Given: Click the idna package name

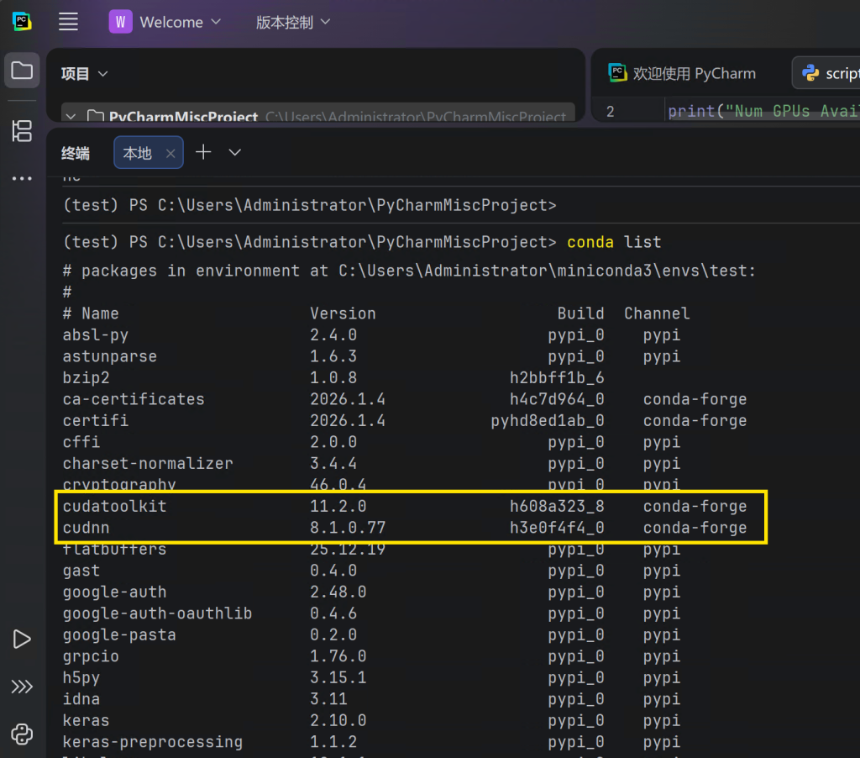Looking at the screenshot, I should (x=81, y=698).
